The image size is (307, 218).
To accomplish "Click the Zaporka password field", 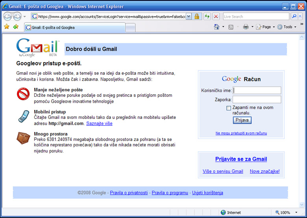I will click(257, 100).
